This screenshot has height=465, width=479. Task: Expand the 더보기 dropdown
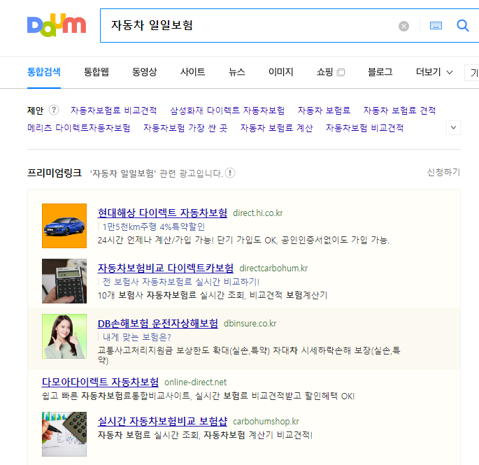click(434, 72)
